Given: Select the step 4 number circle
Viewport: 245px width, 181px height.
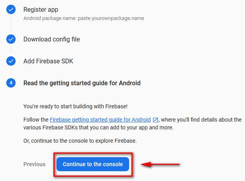Looking at the screenshot, I should tap(11, 83).
